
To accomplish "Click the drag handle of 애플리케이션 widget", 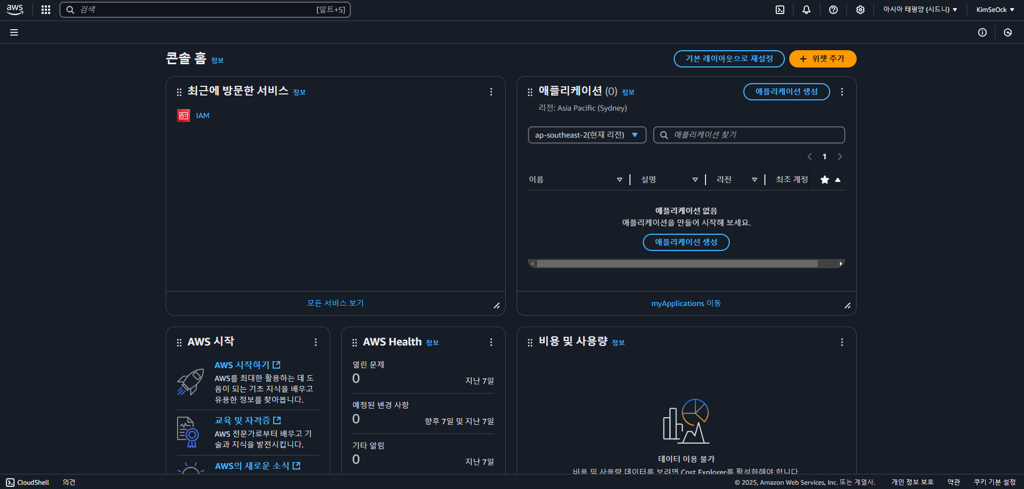I will tap(530, 92).
